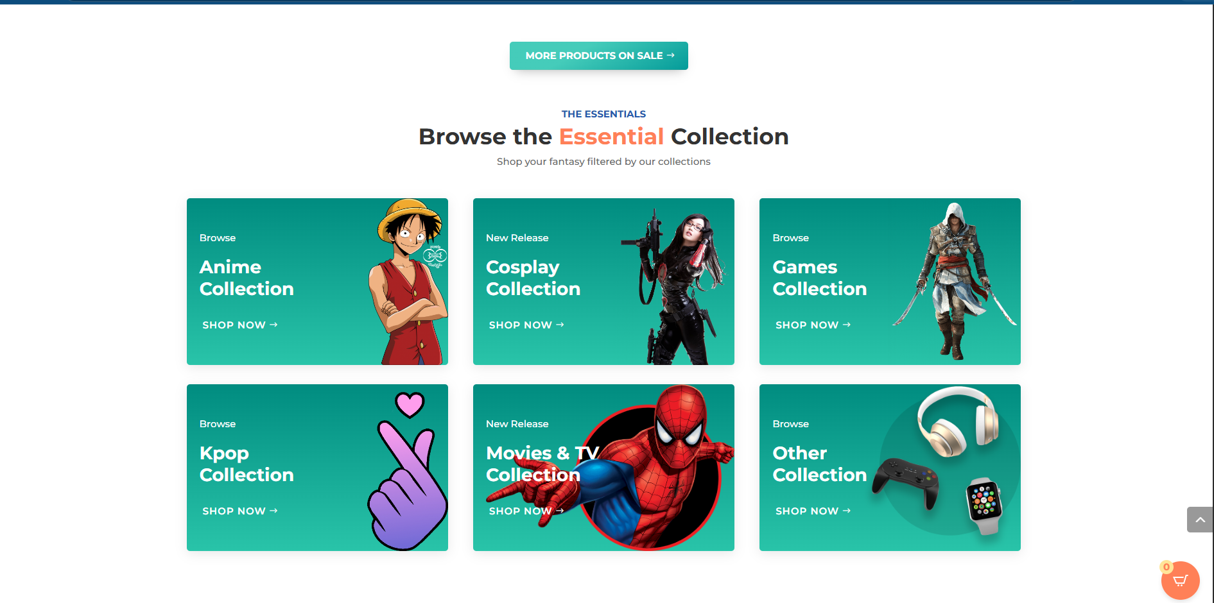Click the scroll-to-top chevron button
Viewport: 1214px width, 603px height.
(1200, 520)
